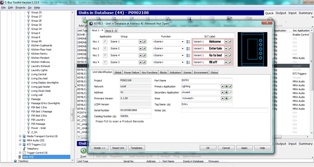Edit the Welcome DLT label pencil icon
The height and width of the screenshot is (167, 314).
pyautogui.click(x=230, y=42)
